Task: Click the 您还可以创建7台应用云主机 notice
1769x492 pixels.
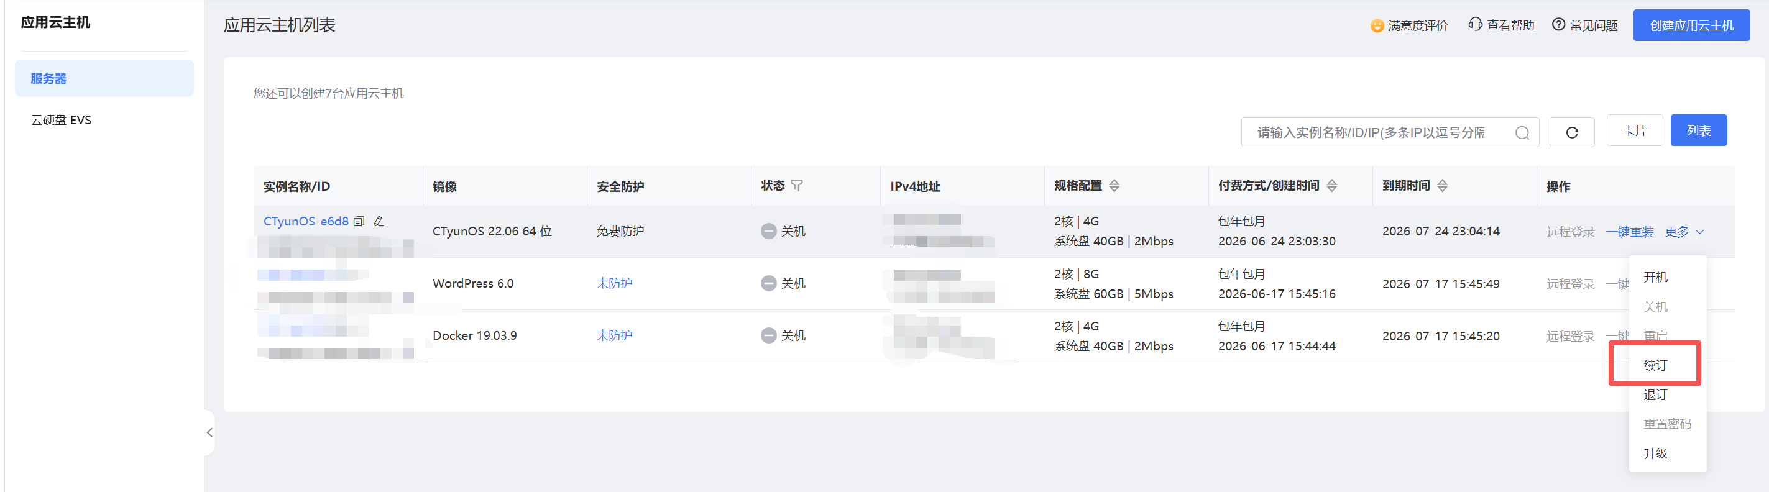Action: 328,93
